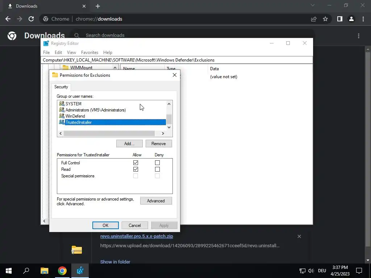This screenshot has height=278, width=371.
Task: Open Chrome's three-dot menu
Action: 363,19
